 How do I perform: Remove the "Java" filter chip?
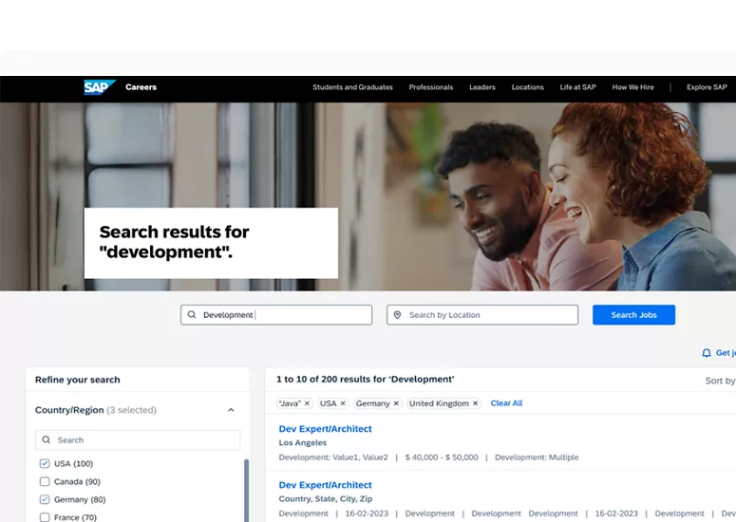307,403
